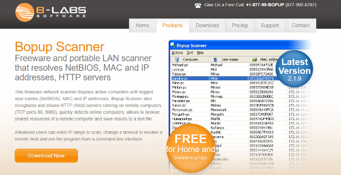Screen dimensions: 341x175
Task: Click MAC address 008048149FCA
Action: pos(262,110)
